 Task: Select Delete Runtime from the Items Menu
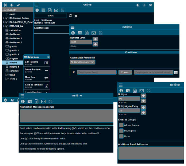37,70
